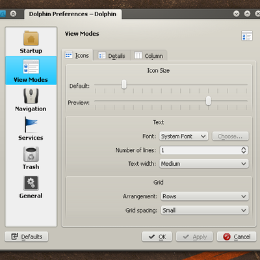Switch to the Icons tab
This screenshot has height=260, width=260.
(77, 55)
